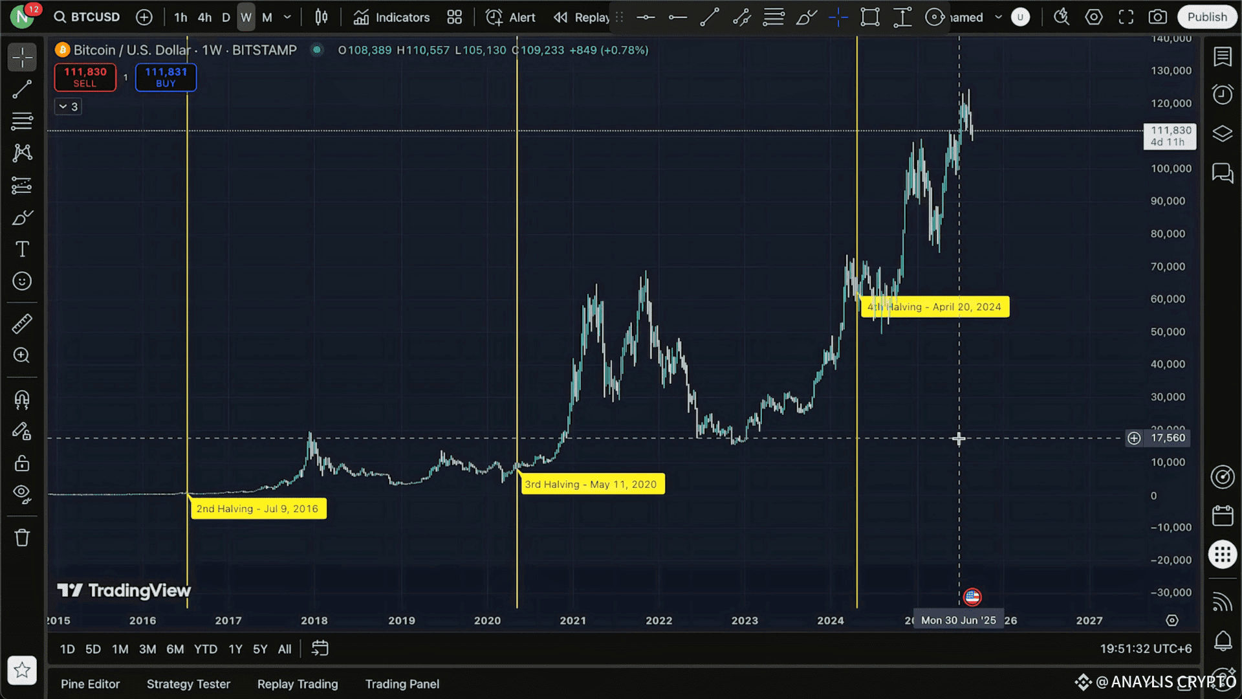1242x699 pixels.
Task: Open the patterns tool group
Action: coord(22,153)
